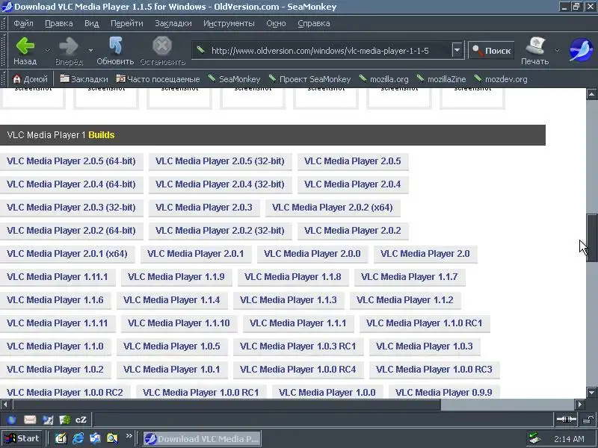Open Часто посещаемые folder
The image size is (598, 448).
(x=158, y=79)
